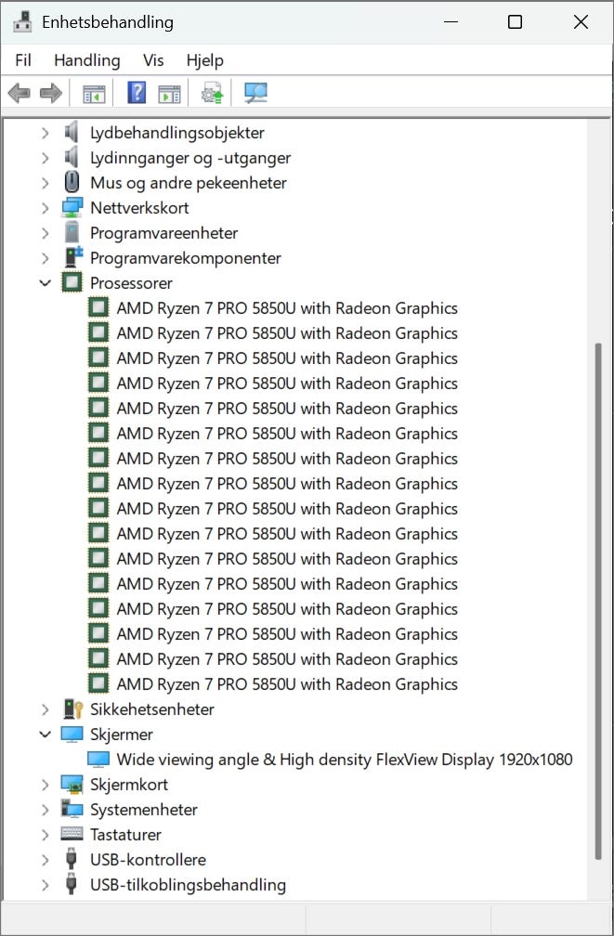This screenshot has height=936, width=614.
Task: Click the USB plug icon beside USB-kontrollere
Action: pyautogui.click(x=72, y=860)
